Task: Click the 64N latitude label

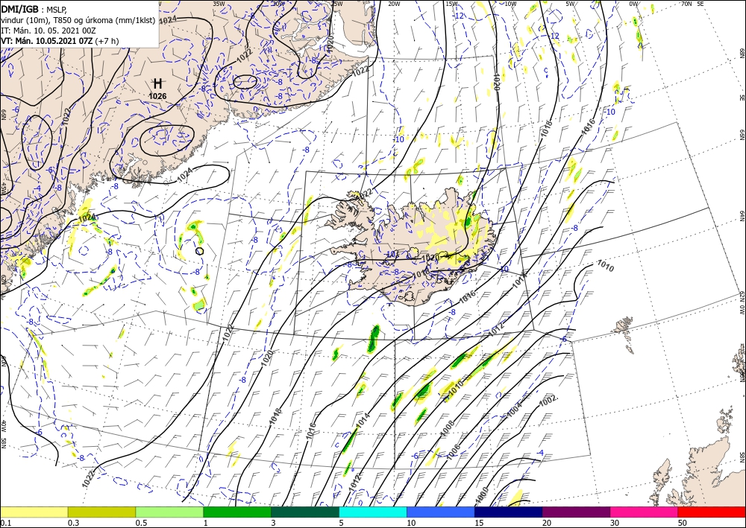Action: [x=742, y=216]
